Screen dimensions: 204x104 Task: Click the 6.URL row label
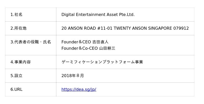click(x=16, y=89)
